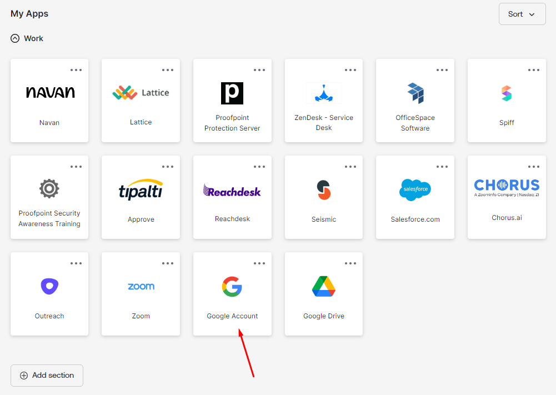Viewport: 556px width, 395px height.
Task: Click the Reachdesk name label
Action: coord(232,219)
